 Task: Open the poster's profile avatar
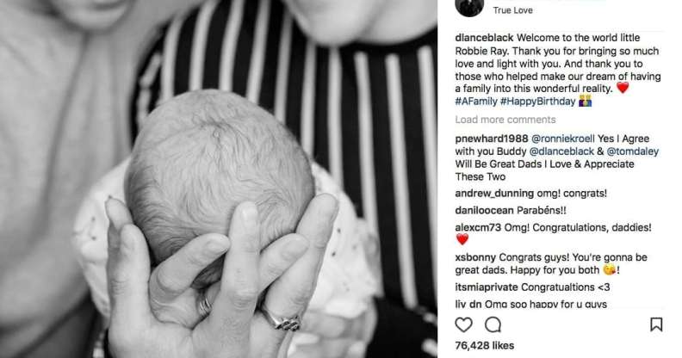coord(469,8)
